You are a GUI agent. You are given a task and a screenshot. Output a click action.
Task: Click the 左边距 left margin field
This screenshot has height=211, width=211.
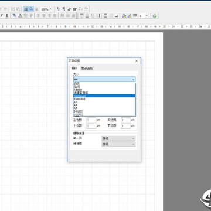(x=91, y=120)
